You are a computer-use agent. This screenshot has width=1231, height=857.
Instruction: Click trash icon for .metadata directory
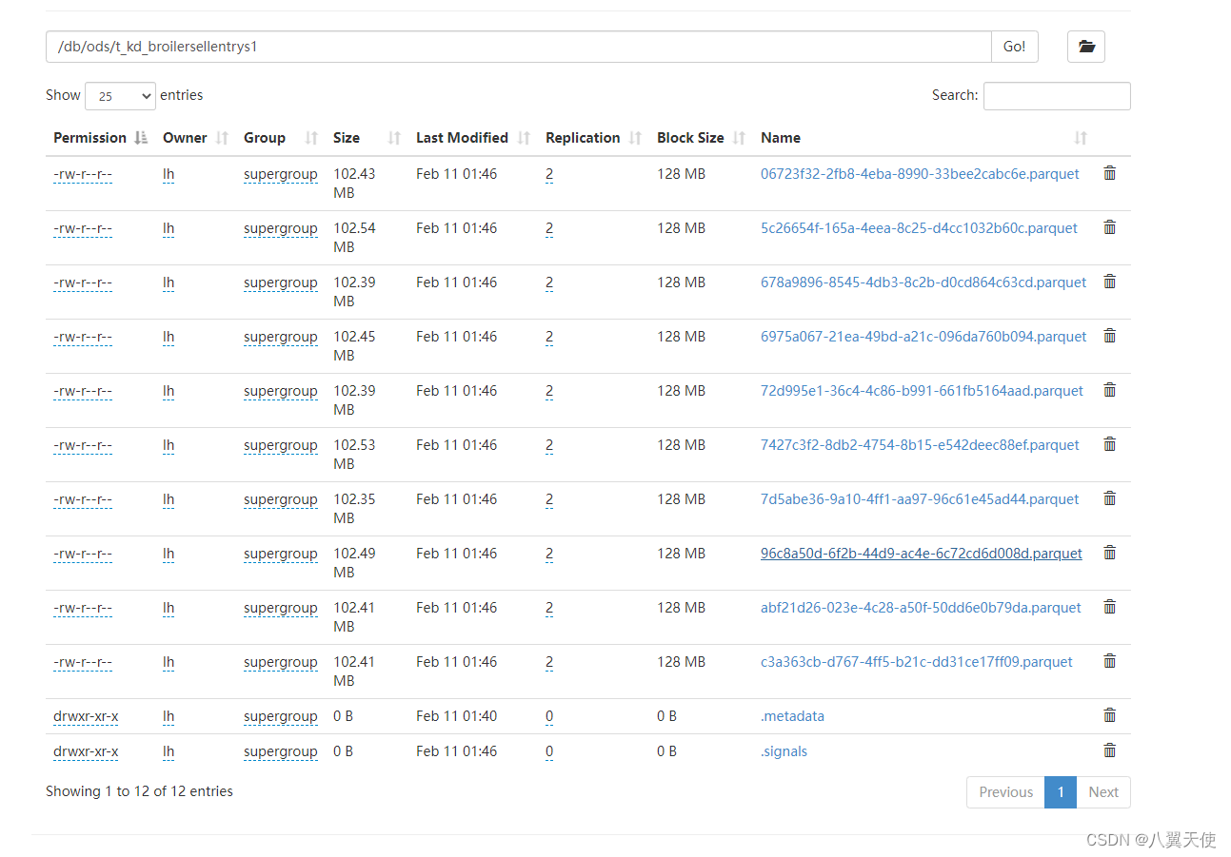click(x=1109, y=715)
